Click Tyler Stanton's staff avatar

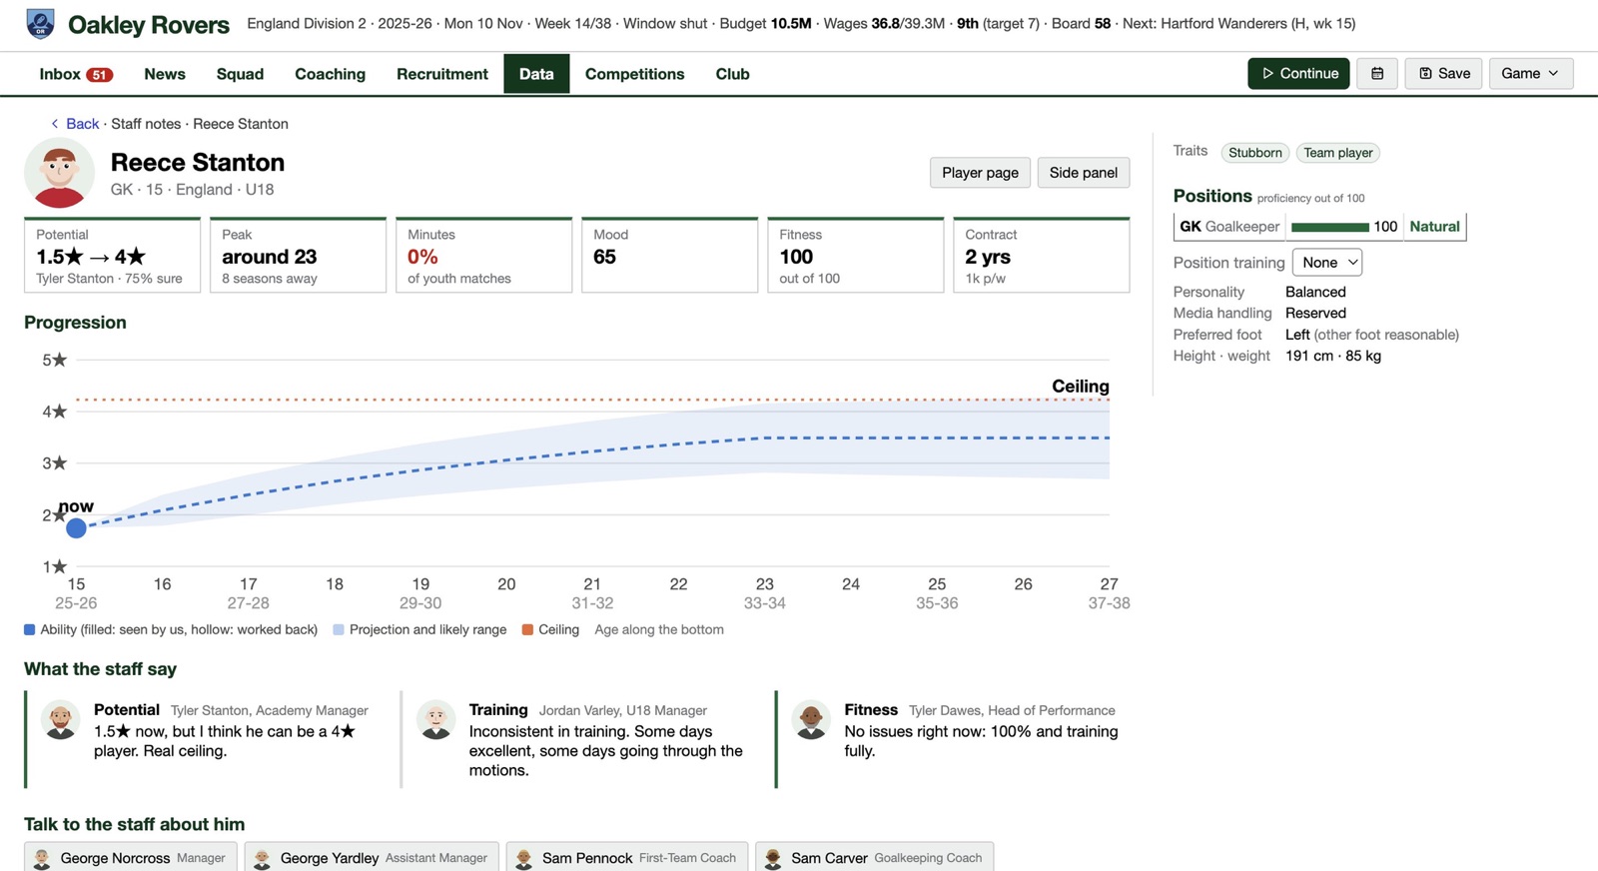click(x=61, y=719)
